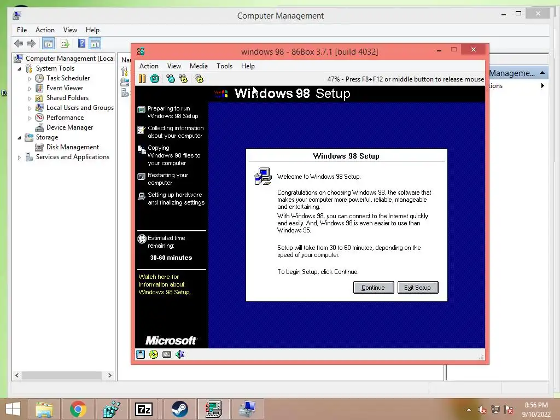560x420 pixels.
Task: Select Device Manager in the tree
Action: pyautogui.click(x=69, y=127)
